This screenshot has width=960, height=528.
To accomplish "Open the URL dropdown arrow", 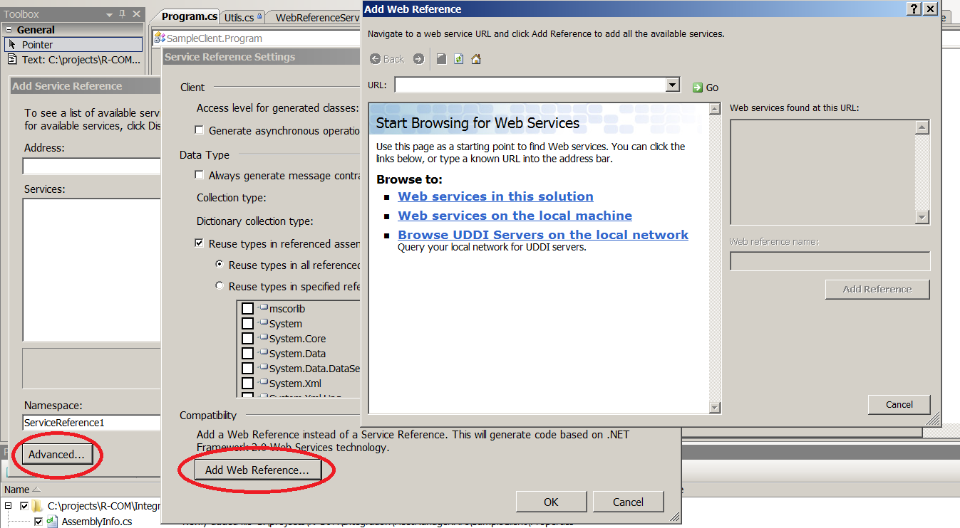I will click(x=671, y=85).
